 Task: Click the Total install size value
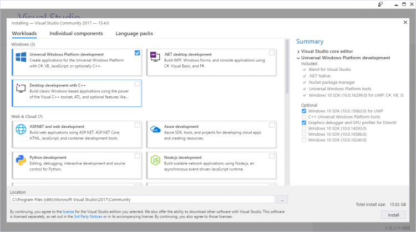click(x=398, y=204)
